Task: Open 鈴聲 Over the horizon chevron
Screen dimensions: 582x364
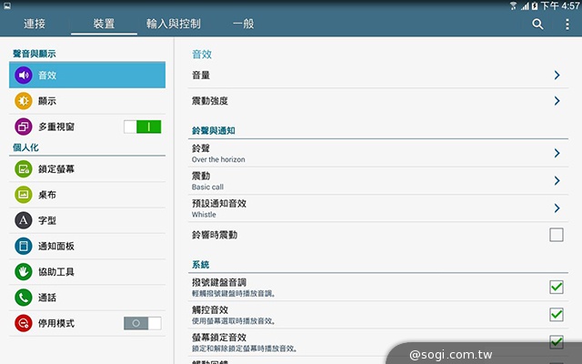Action: pos(557,153)
